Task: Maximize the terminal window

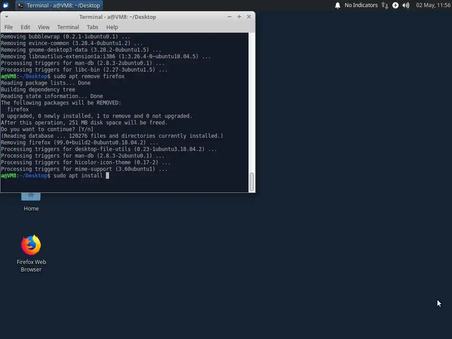Action: click(x=239, y=17)
